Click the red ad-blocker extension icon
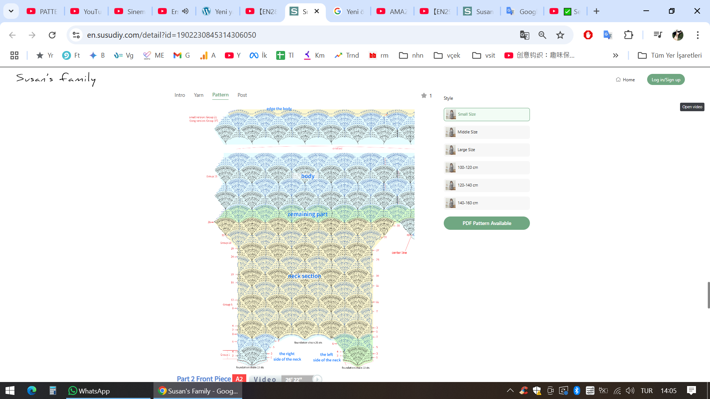 (588, 35)
